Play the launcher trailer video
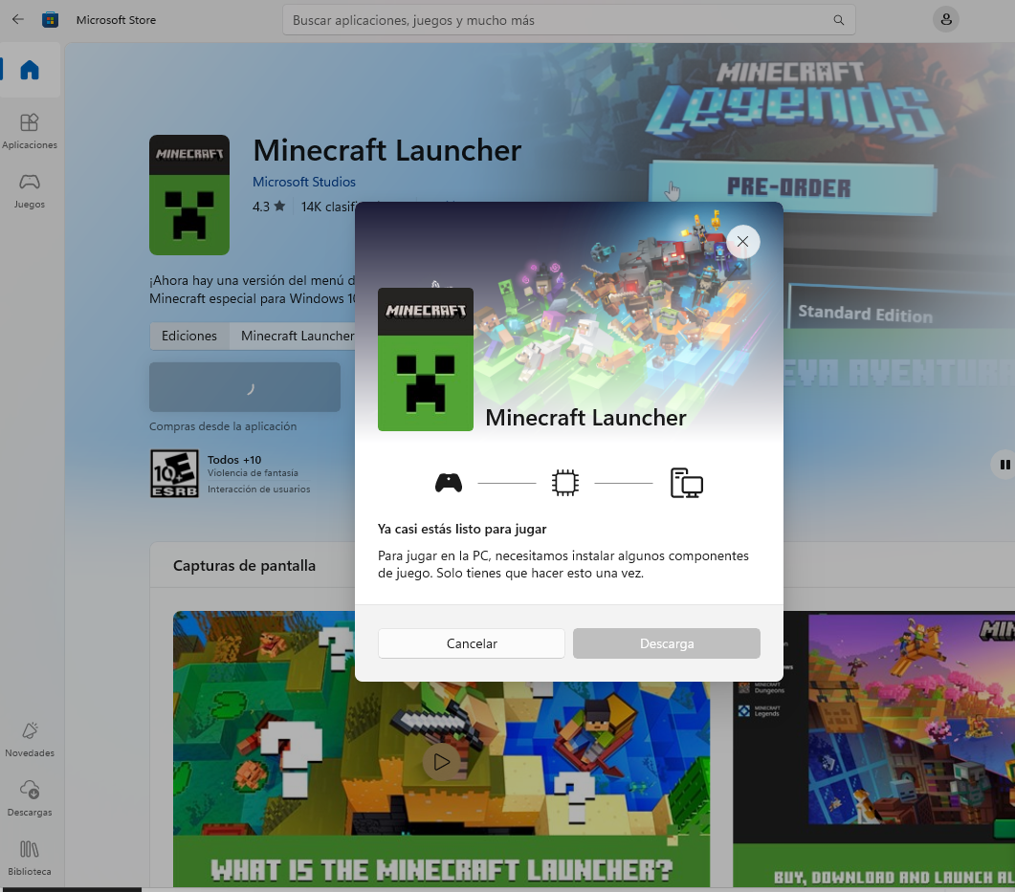1015x892 pixels. click(441, 761)
